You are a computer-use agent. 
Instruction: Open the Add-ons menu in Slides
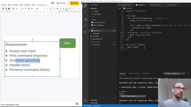click(27, 5)
